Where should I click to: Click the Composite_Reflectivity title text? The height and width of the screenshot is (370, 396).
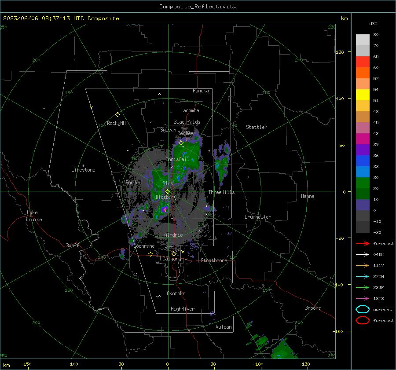click(x=198, y=7)
